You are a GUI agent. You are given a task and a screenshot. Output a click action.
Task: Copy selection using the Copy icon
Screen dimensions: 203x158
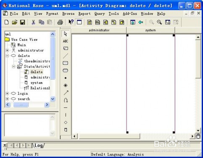[x=41, y=22]
